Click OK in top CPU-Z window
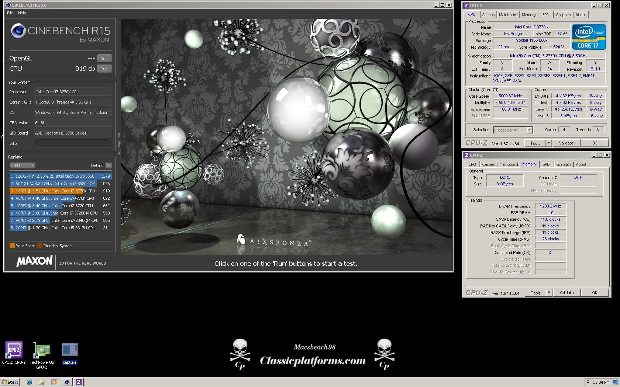Viewport: 620px width, 387px height. coord(594,143)
